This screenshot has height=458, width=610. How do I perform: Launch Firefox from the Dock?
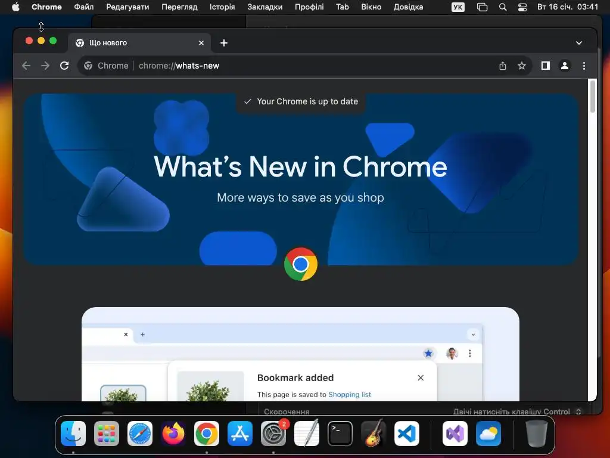[x=173, y=434]
